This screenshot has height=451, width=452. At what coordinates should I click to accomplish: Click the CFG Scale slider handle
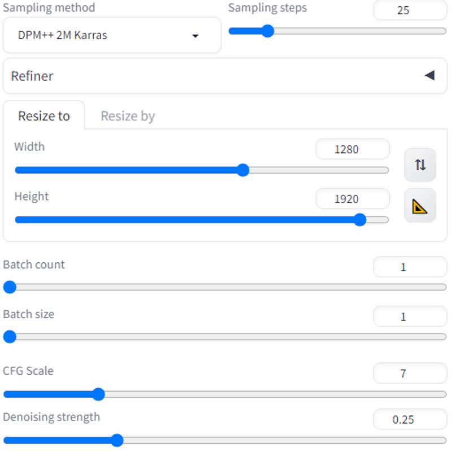click(x=98, y=394)
